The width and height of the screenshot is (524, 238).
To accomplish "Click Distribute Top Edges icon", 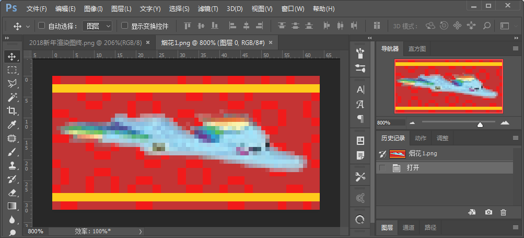I will pos(282,26).
